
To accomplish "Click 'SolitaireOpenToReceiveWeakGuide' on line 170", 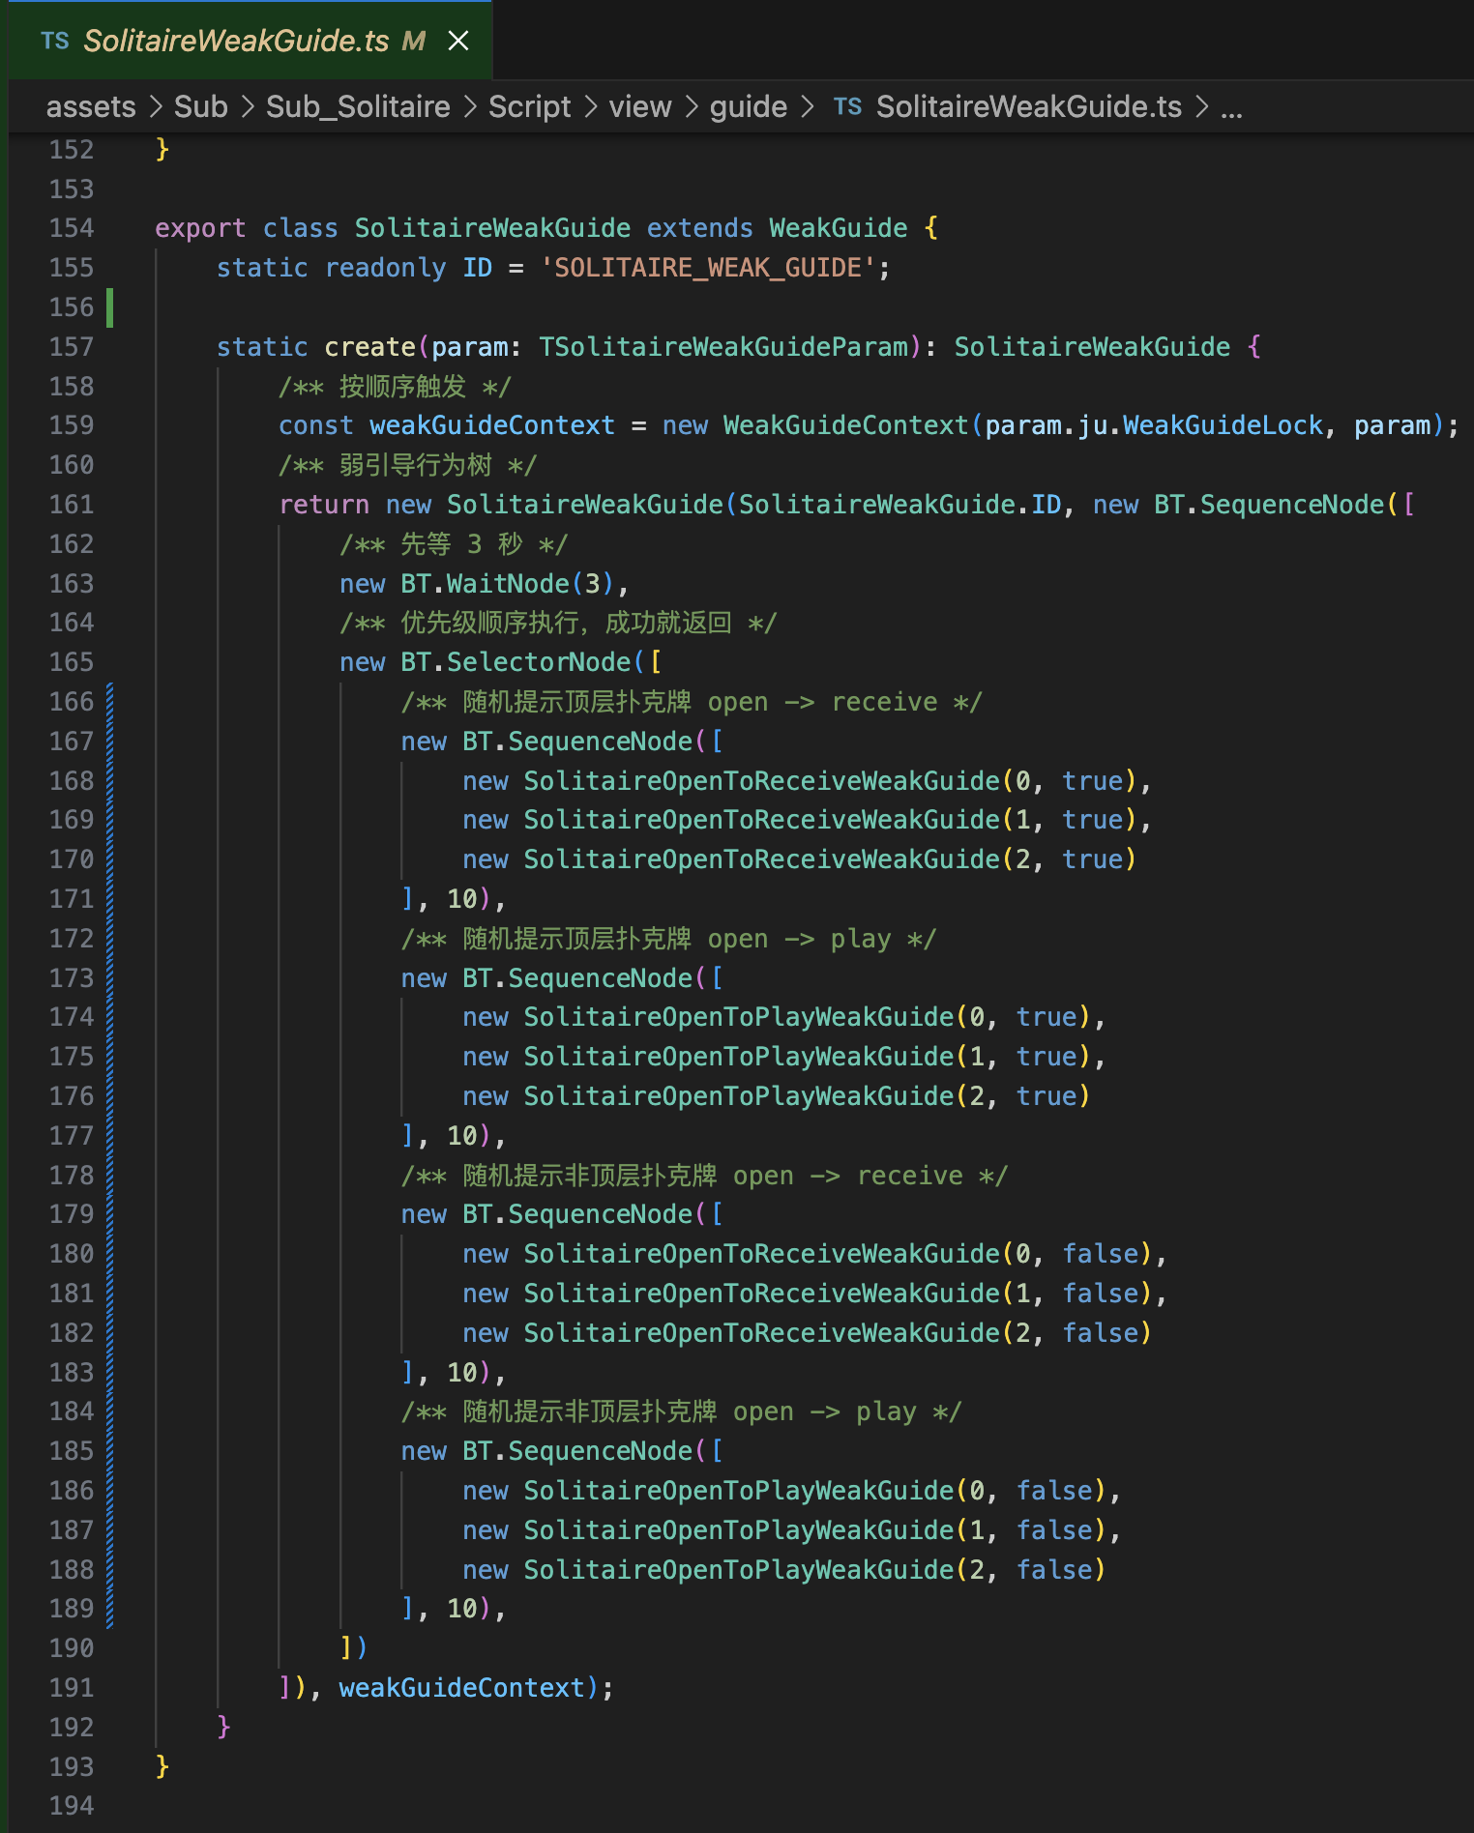I will 762,859.
